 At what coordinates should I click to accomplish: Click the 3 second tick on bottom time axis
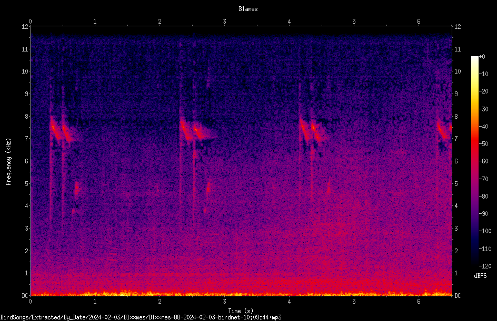point(224,302)
